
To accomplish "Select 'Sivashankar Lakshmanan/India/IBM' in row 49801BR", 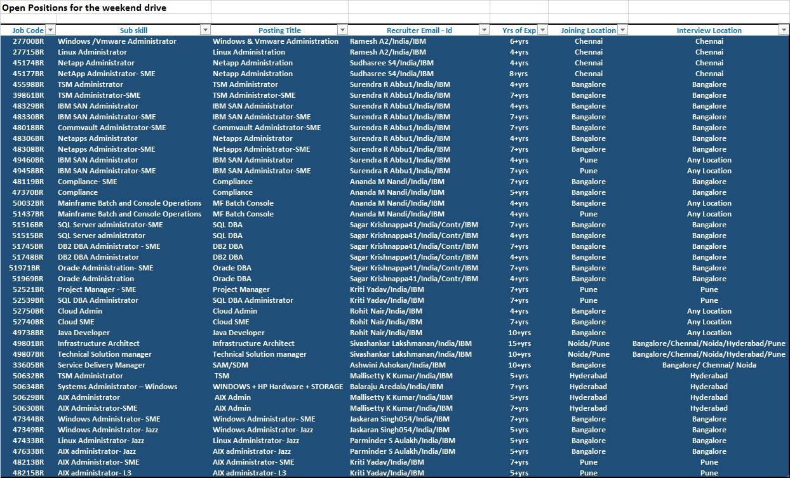I will coord(410,343).
